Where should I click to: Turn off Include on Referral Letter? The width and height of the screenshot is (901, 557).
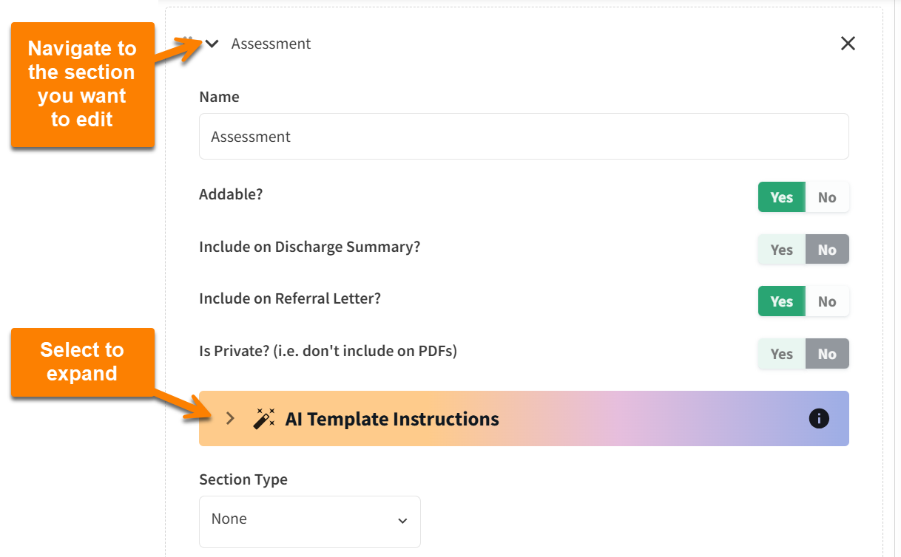coord(826,301)
